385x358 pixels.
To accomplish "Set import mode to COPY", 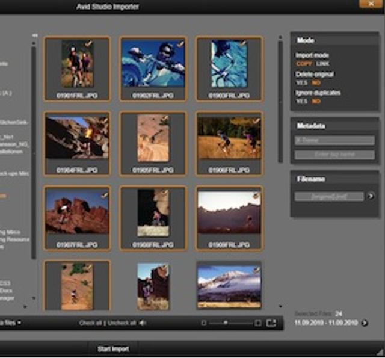I will click(304, 64).
